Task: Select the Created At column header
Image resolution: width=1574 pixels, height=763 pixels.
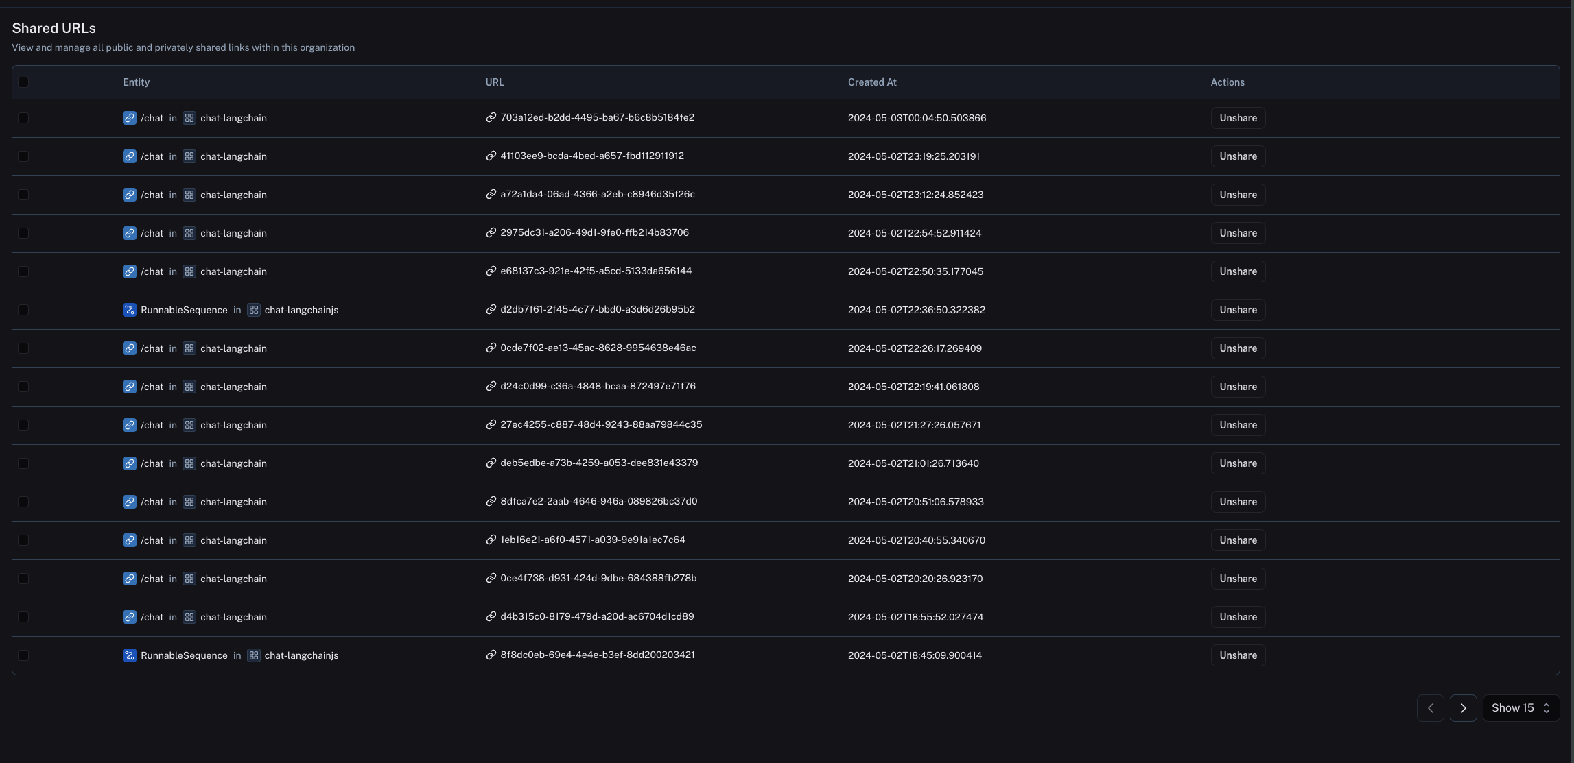Action: pyautogui.click(x=872, y=82)
